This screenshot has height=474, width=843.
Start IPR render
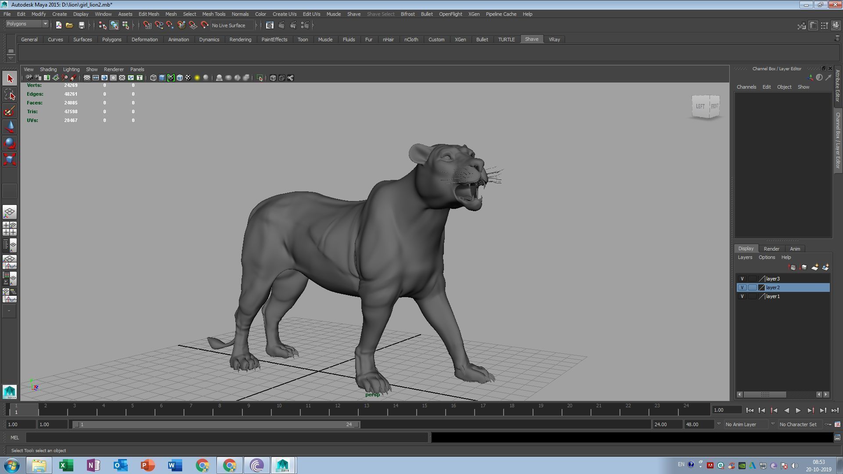tap(293, 25)
